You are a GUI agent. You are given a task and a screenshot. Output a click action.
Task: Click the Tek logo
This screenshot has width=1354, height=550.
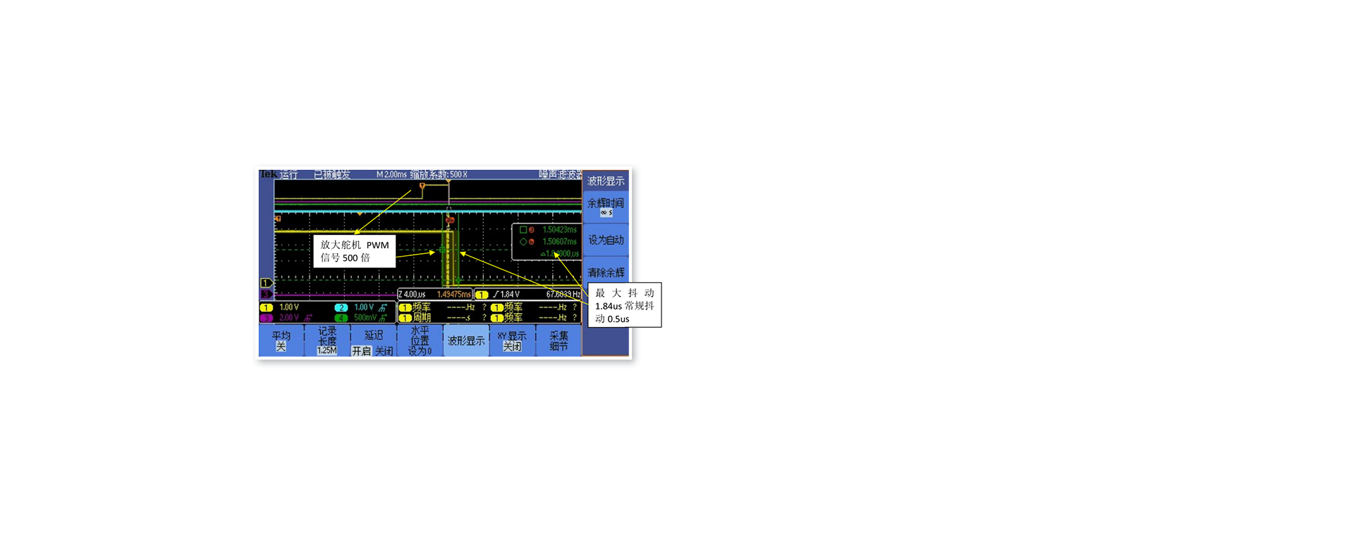(x=268, y=174)
